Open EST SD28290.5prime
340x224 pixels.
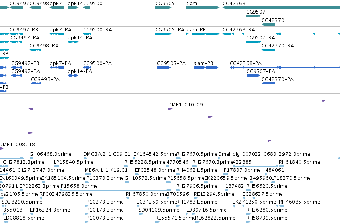22,202
